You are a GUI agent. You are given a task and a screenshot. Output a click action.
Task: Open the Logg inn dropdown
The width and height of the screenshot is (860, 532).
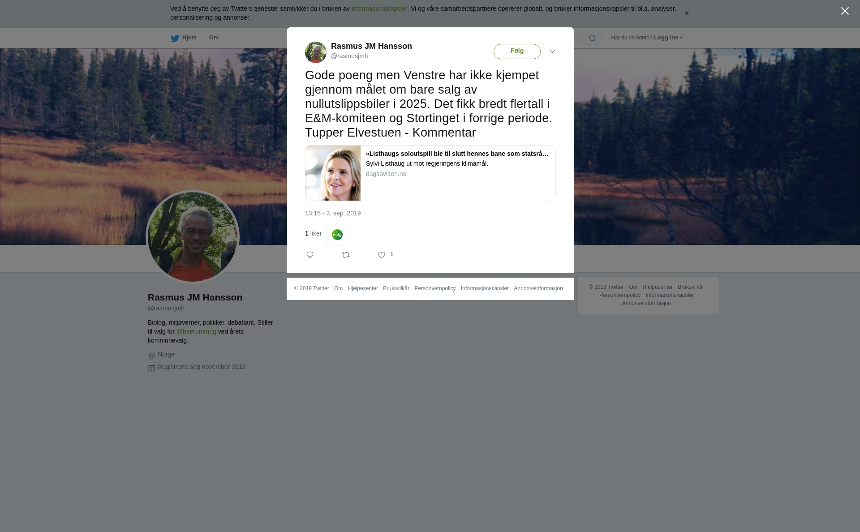click(x=668, y=38)
